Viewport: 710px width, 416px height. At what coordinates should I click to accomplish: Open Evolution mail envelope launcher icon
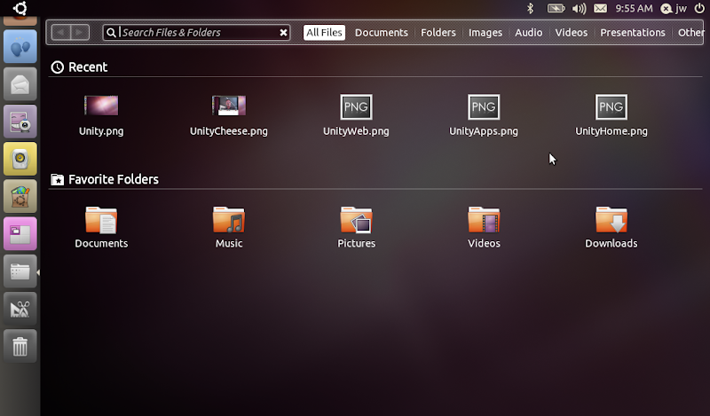click(x=20, y=84)
